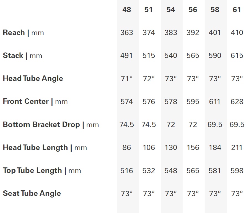
Task: Select the size 54 column header
Action: coord(171,10)
